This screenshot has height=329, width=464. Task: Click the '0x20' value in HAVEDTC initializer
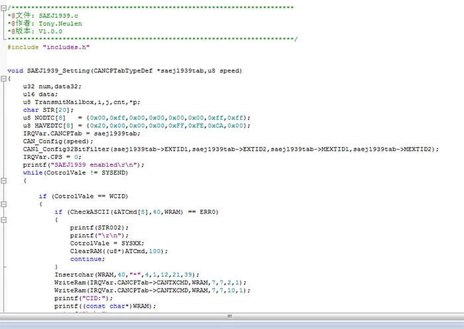click(97, 126)
